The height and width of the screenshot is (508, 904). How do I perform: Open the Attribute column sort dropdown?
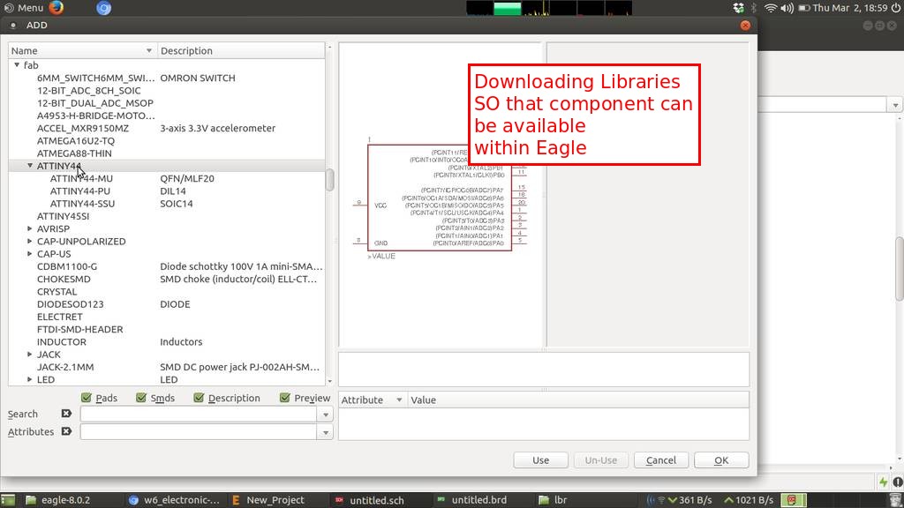tap(399, 400)
